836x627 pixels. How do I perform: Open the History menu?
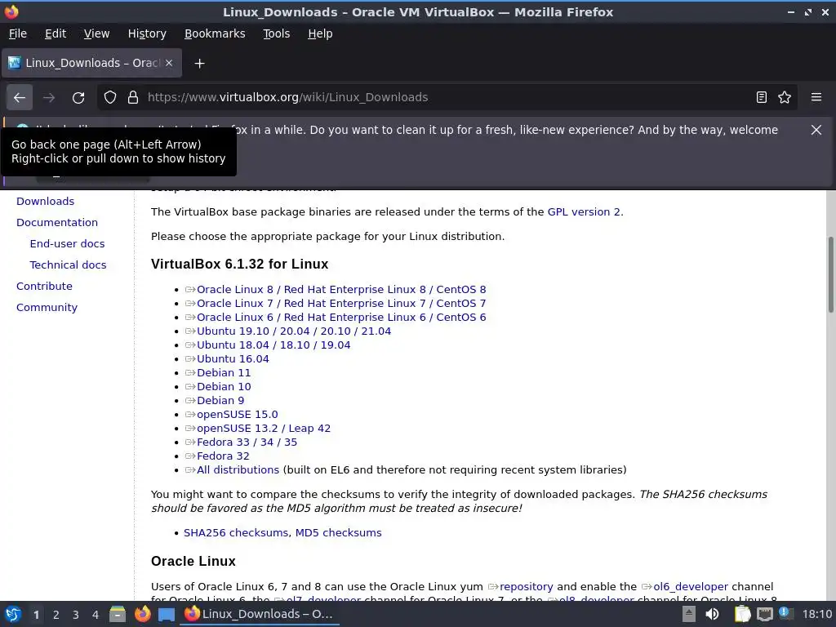pos(147,33)
